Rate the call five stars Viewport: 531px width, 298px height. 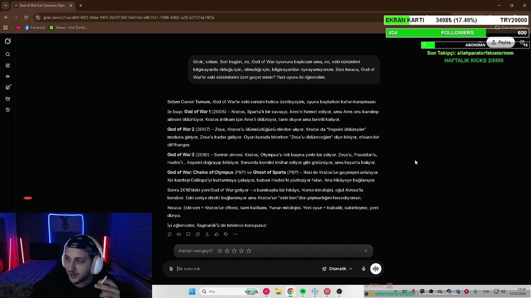coord(248,251)
